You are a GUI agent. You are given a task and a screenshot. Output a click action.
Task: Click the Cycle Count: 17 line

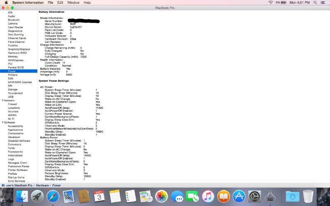(55, 63)
